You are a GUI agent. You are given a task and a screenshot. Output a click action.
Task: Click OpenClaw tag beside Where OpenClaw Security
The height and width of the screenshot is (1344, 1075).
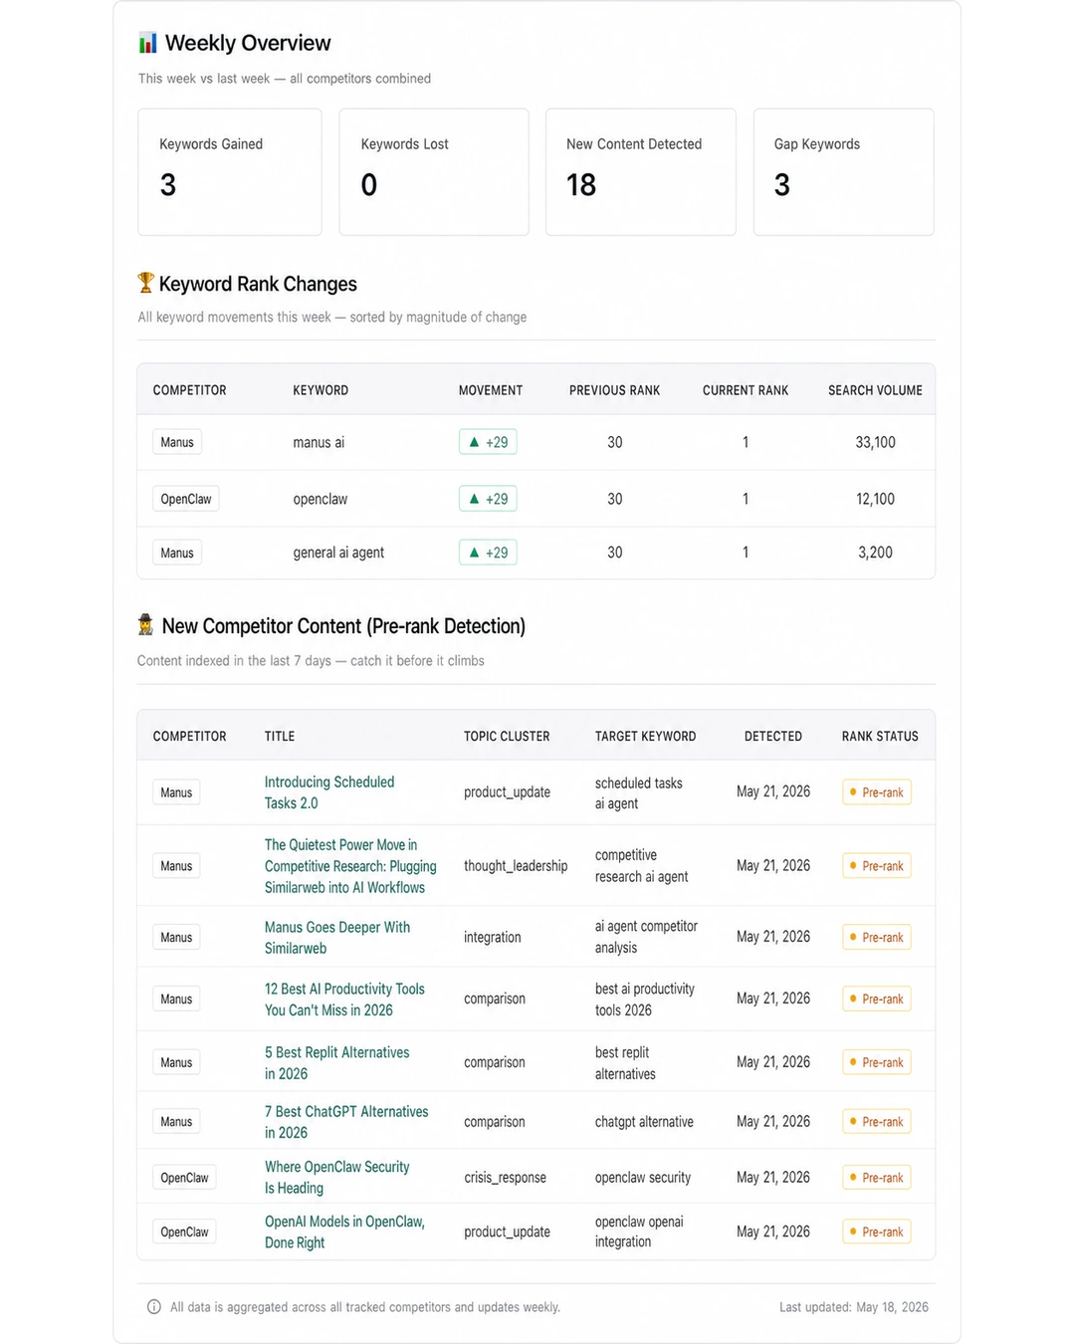point(184,1178)
